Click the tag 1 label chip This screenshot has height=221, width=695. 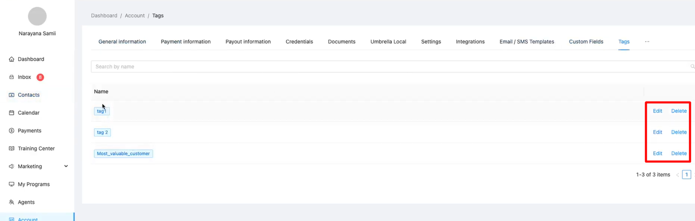102,111
